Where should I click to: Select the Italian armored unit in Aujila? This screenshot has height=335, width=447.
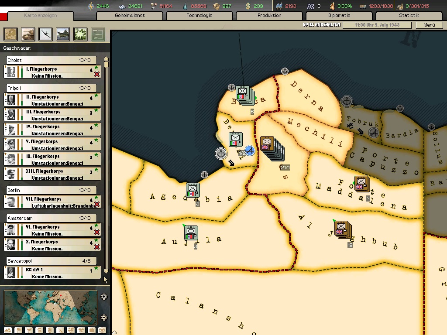(191, 233)
